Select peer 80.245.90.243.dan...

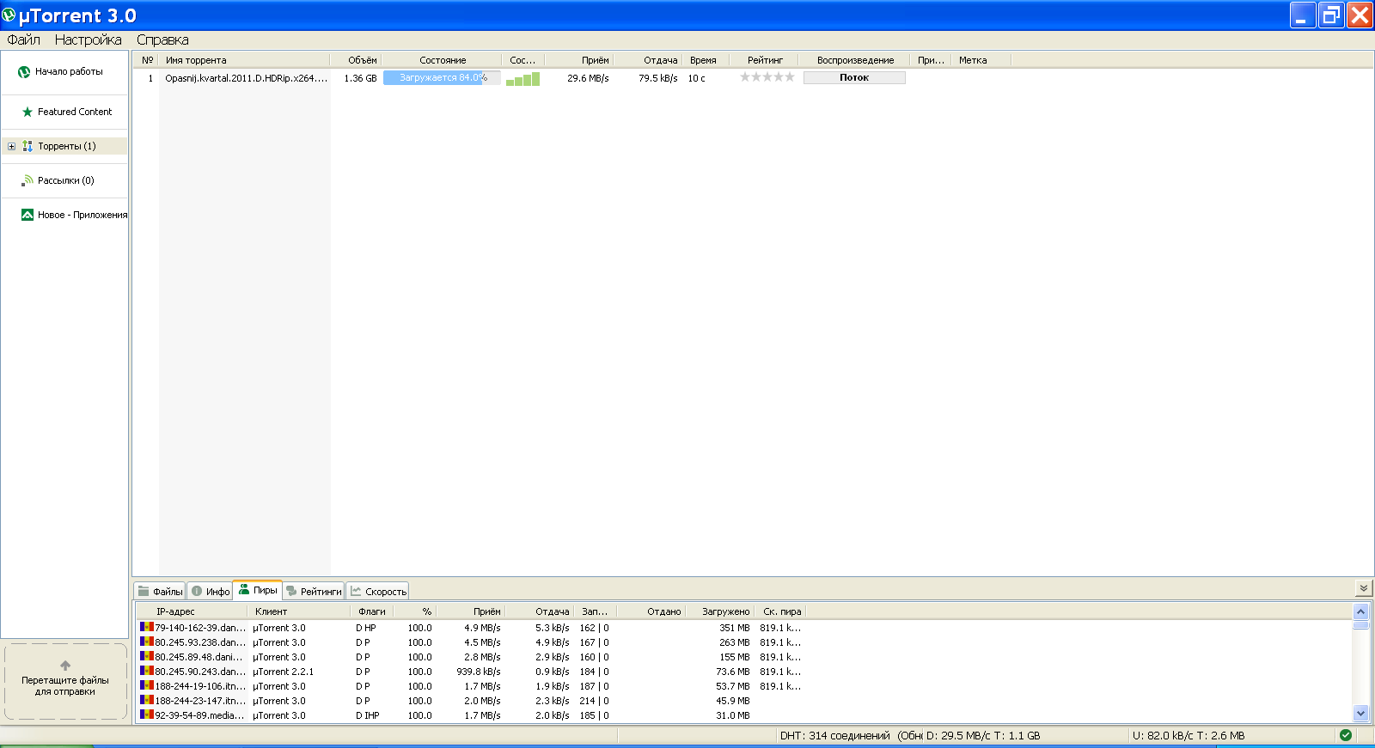(x=199, y=672)
